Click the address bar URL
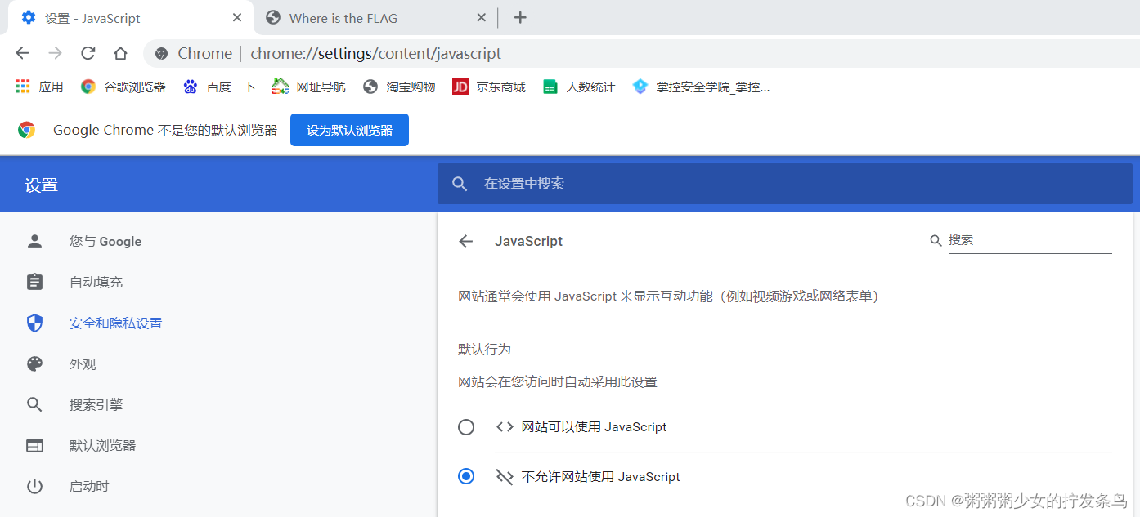Screen dimensions: 1140x517 click(375, 53)
